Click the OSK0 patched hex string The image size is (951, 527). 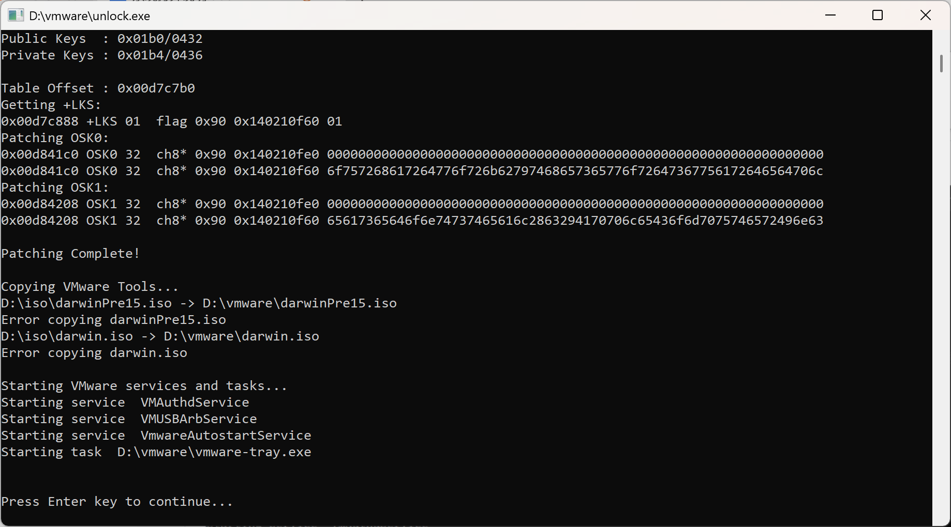coord(574,171)
